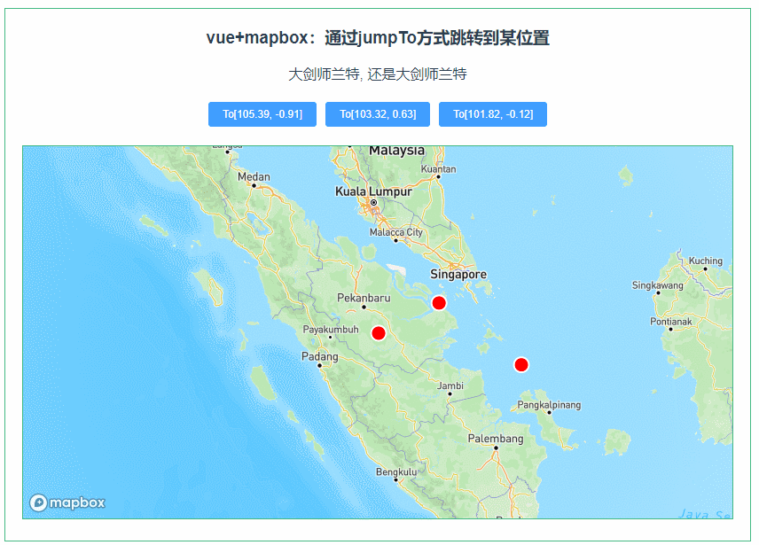Viewport: 759px width, 545px height.
Task: Click the Kuching city label
Action: point(706,261)
